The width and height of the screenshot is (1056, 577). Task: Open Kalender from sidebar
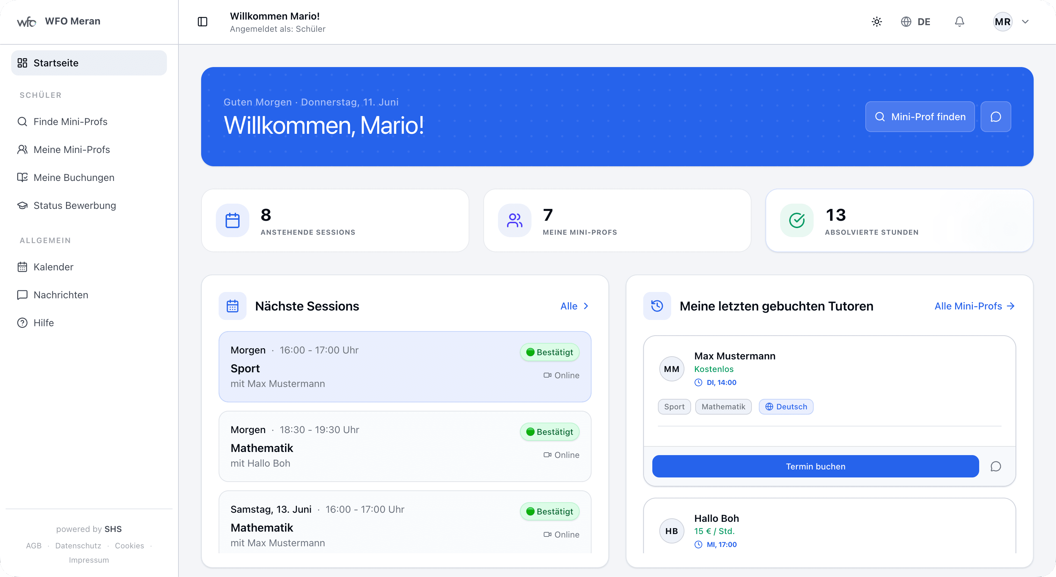pyautogui.click(x=89, y=266)
